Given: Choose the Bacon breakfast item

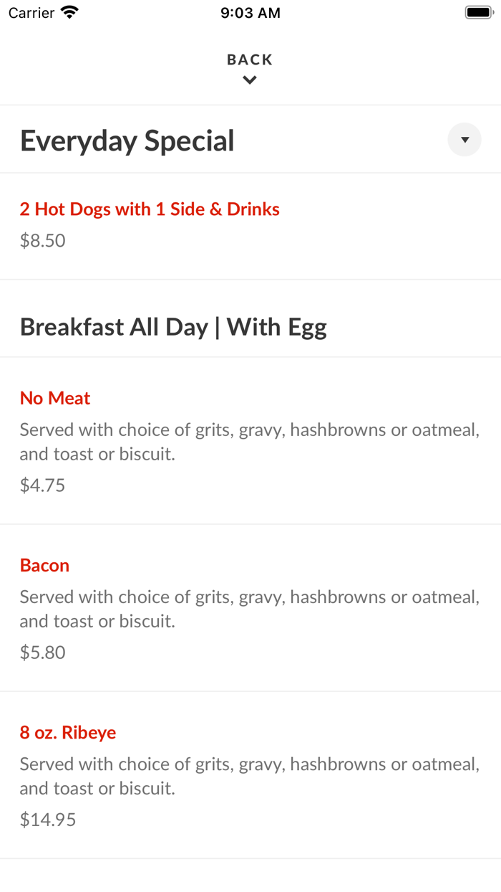Looking at the screenshot, I should pos(44,565).
